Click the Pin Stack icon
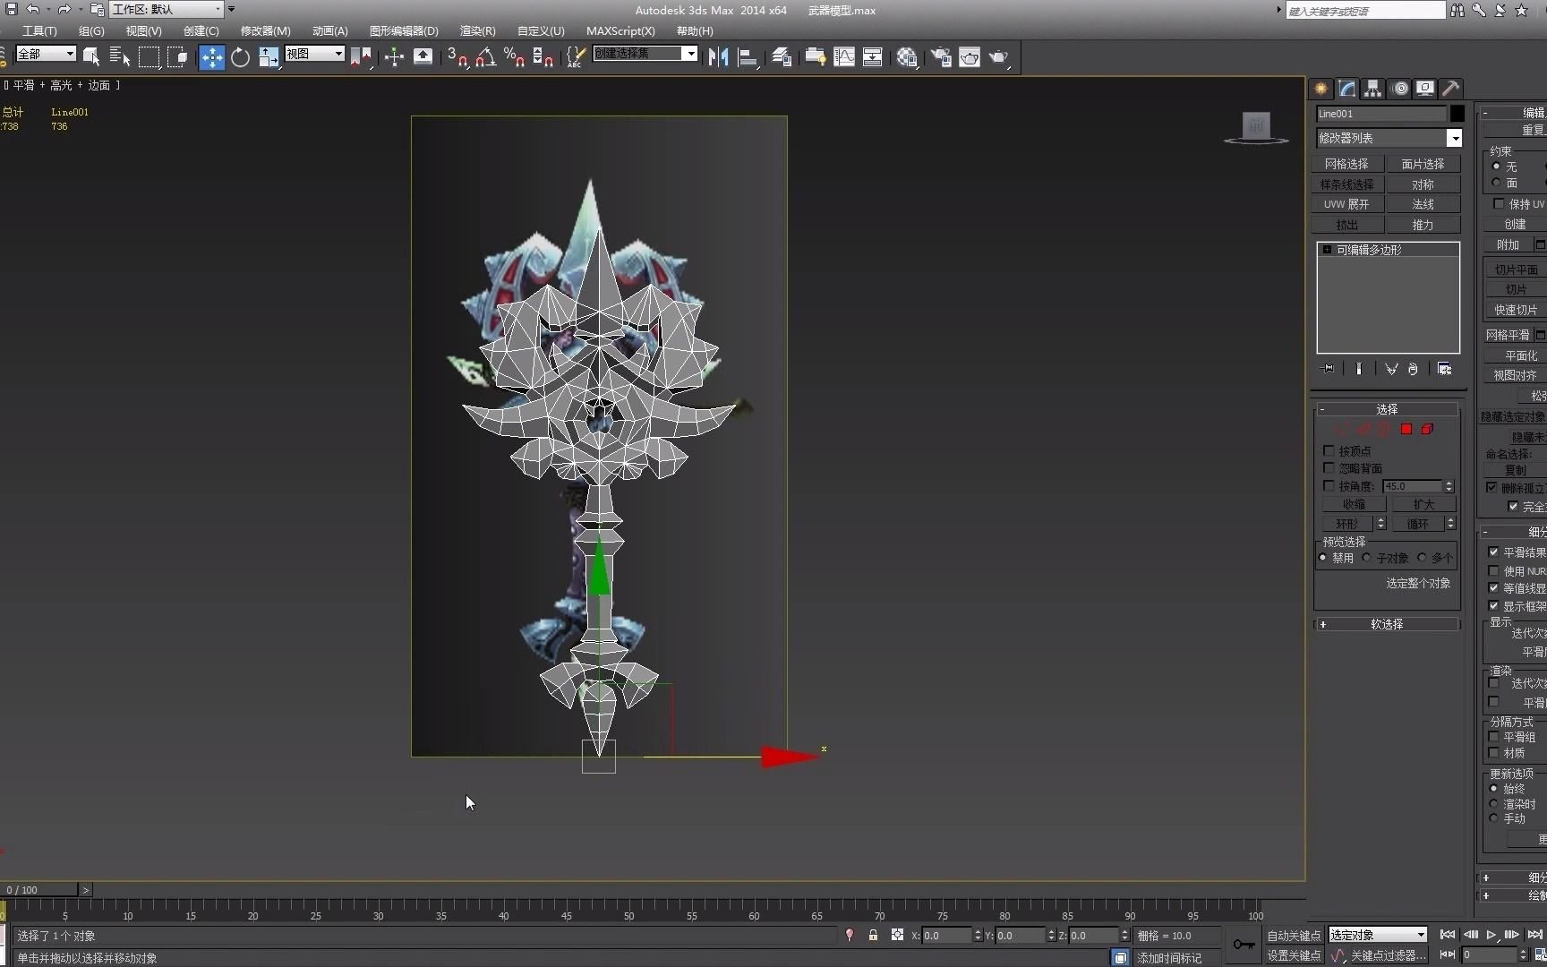The image size is (1547, 967). pyautogui.click(x=1328, y=369)
